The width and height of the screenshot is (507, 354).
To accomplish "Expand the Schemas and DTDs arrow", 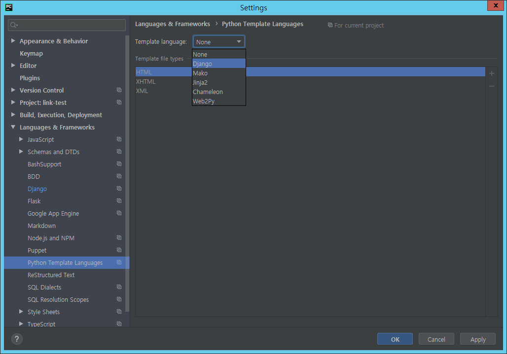I will click(21, 151).
